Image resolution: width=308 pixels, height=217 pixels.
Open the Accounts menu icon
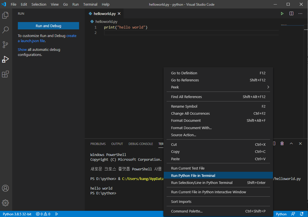click(5, 188)
